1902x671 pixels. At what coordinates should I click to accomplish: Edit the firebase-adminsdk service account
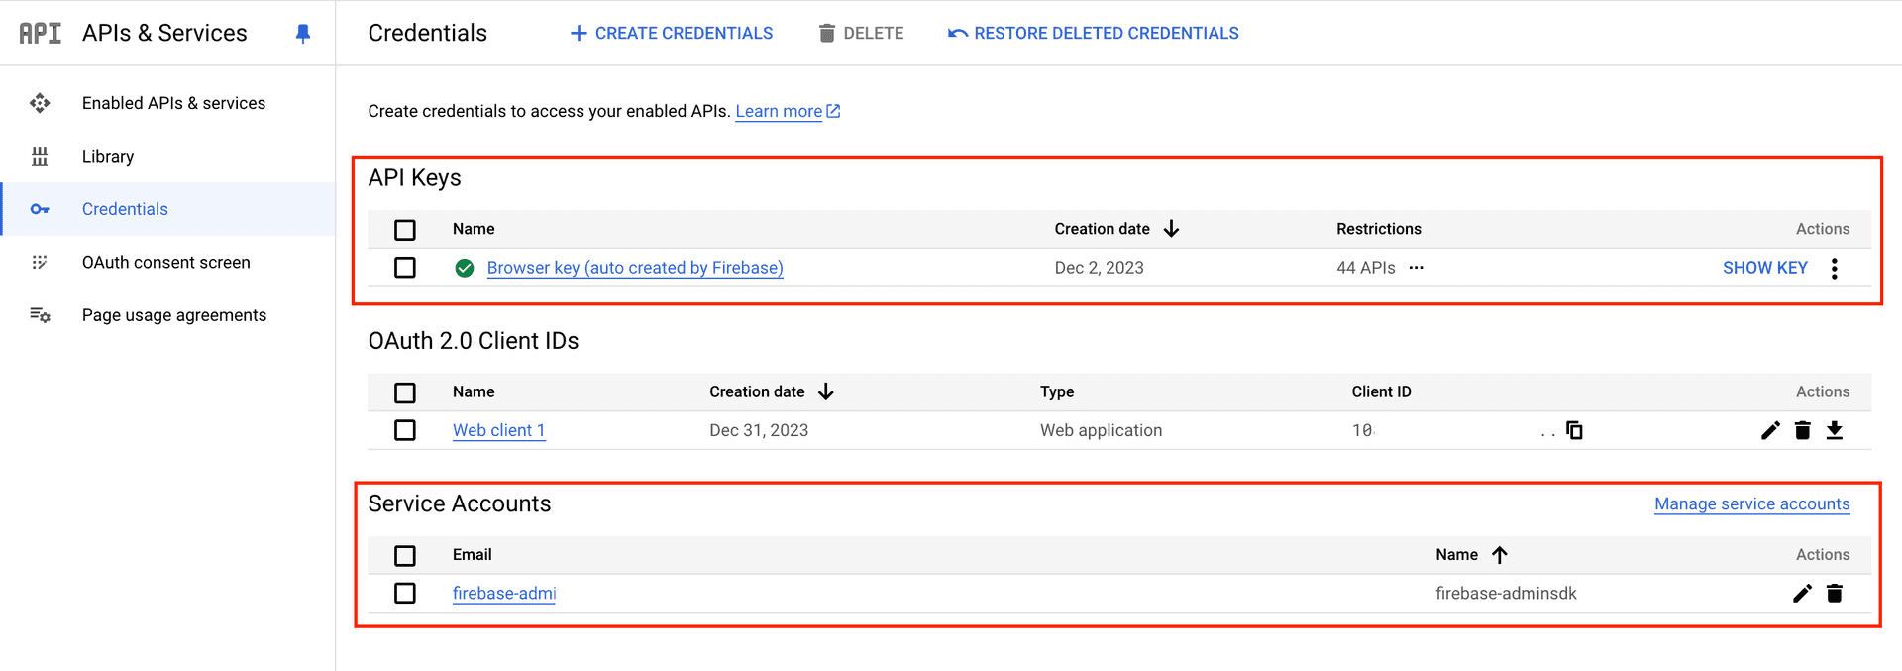(x=1802, y=593)
